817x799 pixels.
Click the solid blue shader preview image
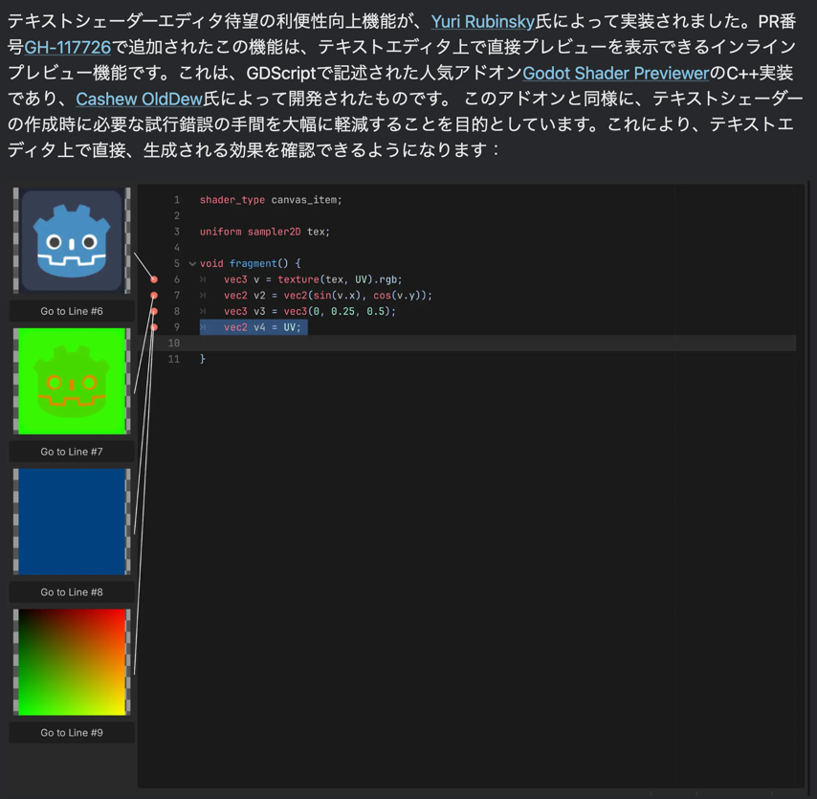click(x=71, y=521)
